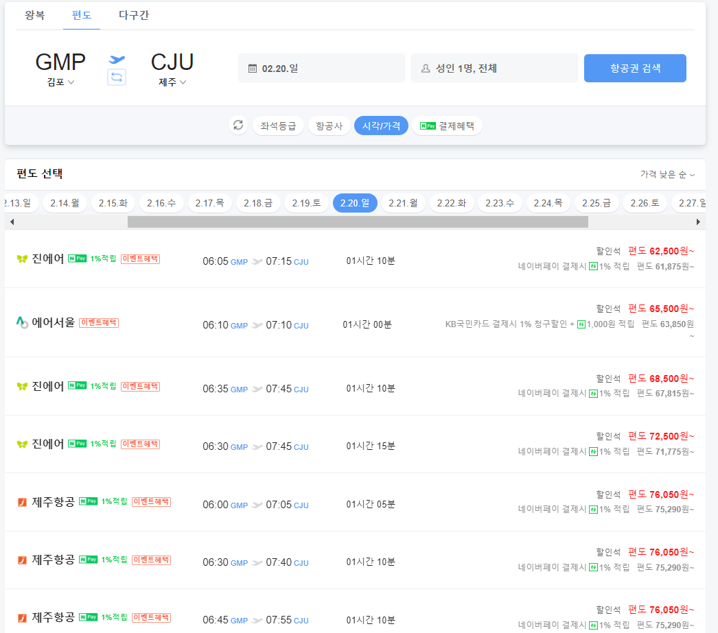Select date 2.15.화

click(x=113, y=203)
